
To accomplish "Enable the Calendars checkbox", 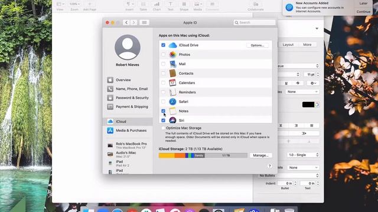I will click(x=163, y=82).
